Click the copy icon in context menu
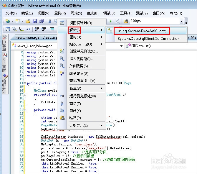The width and height of the screenshot is (197, 174). pyautogui.click(x=62, y=111)
